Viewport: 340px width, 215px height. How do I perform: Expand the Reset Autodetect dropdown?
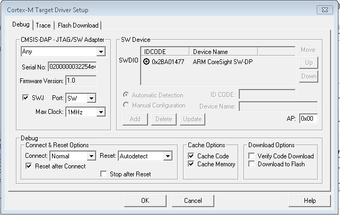(x=145, y=156)
